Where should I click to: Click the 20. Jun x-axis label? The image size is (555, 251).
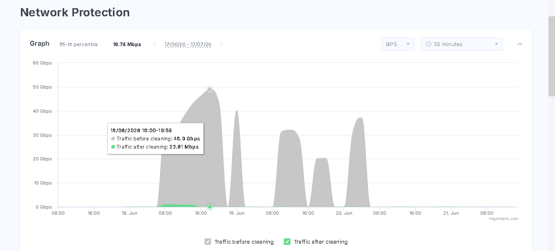(344, 213)
